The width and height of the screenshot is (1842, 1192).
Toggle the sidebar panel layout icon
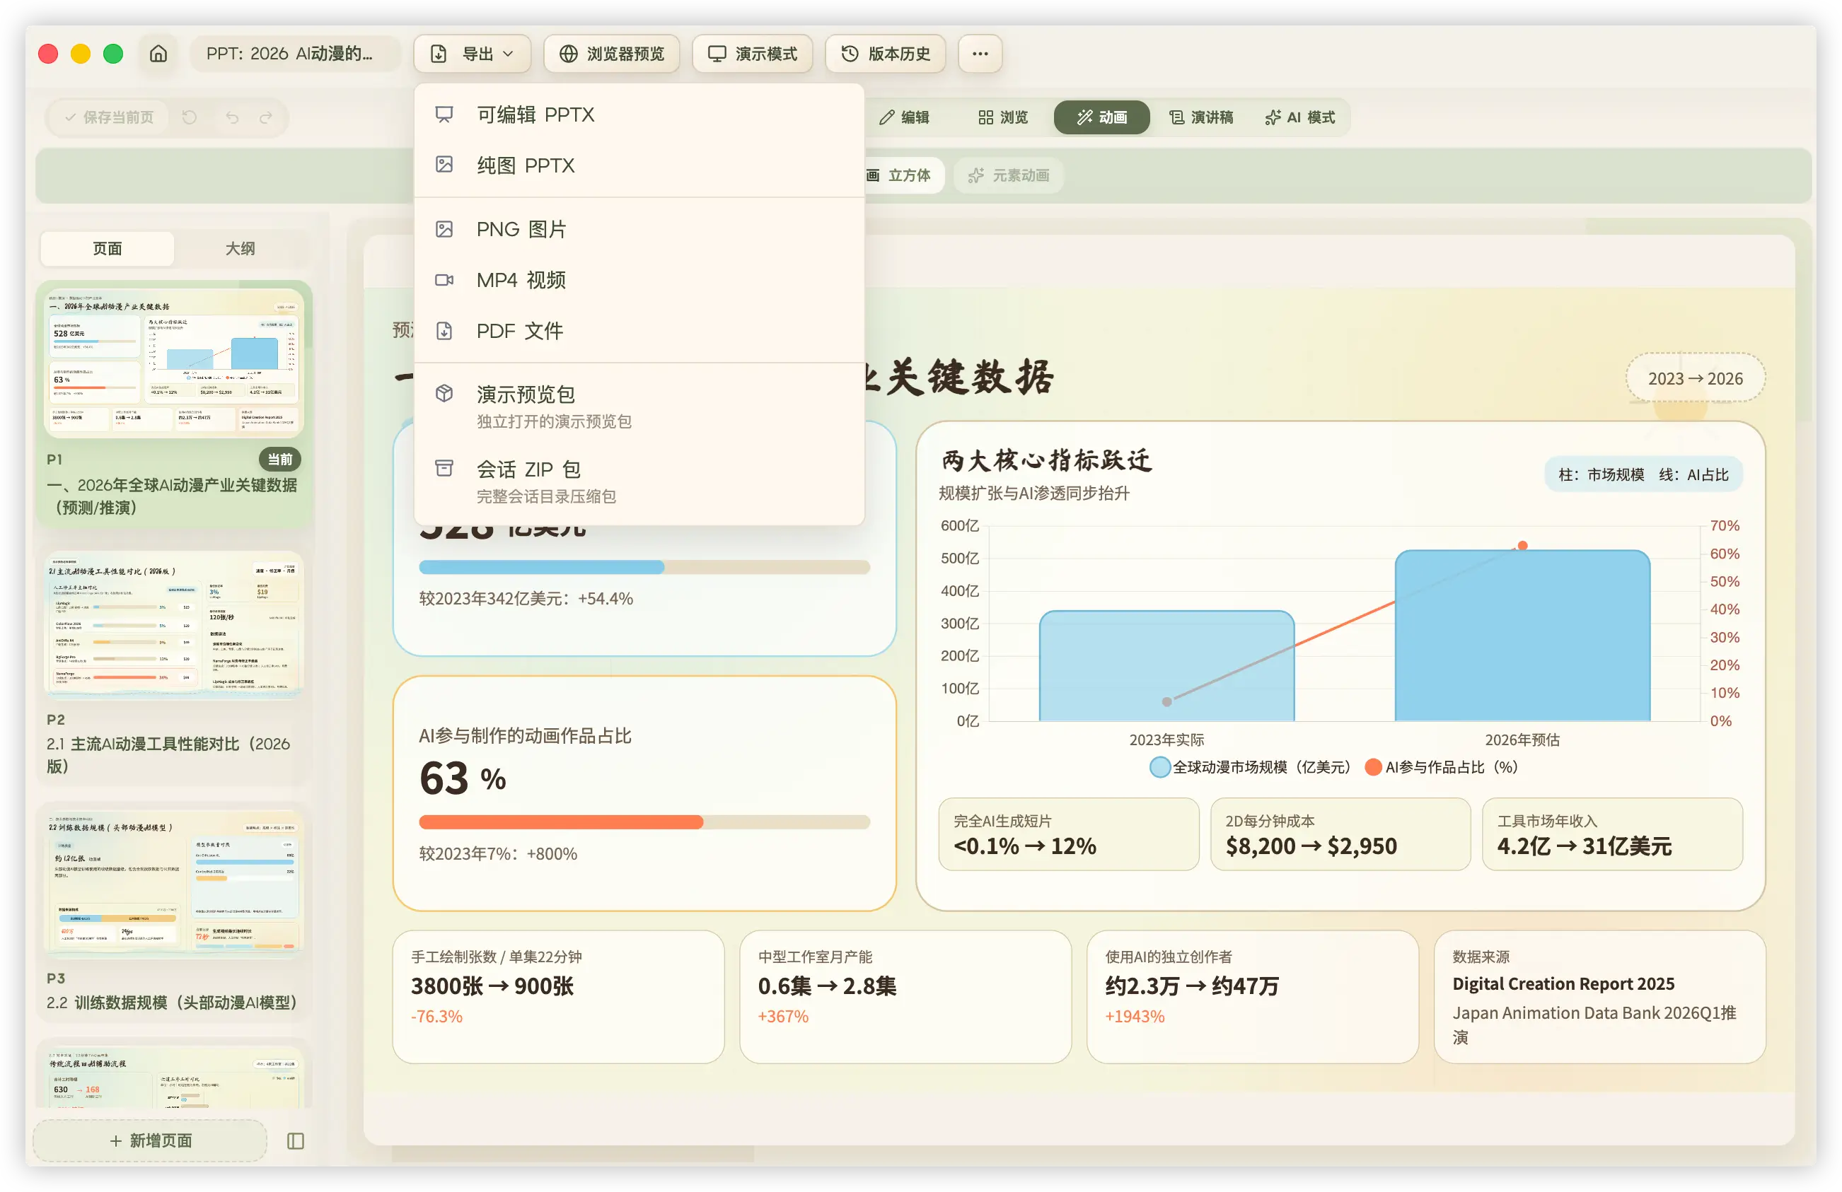[296, 1140]
